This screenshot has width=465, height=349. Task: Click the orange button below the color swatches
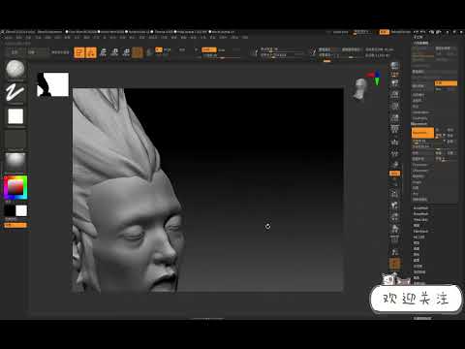click(15, 225)
